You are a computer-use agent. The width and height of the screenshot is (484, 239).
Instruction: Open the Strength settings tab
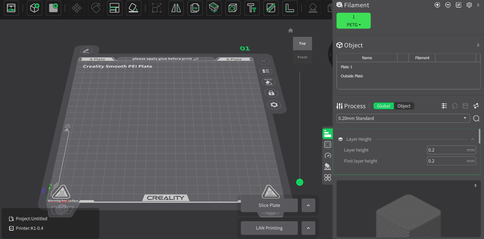point(328,145)
